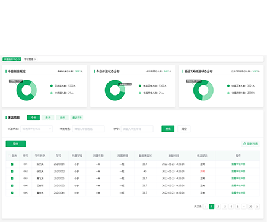The image size is (267, 222).
Task: Click student number 20210005 cell
Action: (59, 179)
